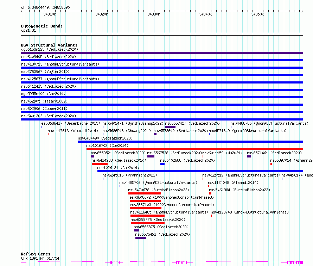Click the nsv6402688 small blue bar

click(x=162, y=164)
